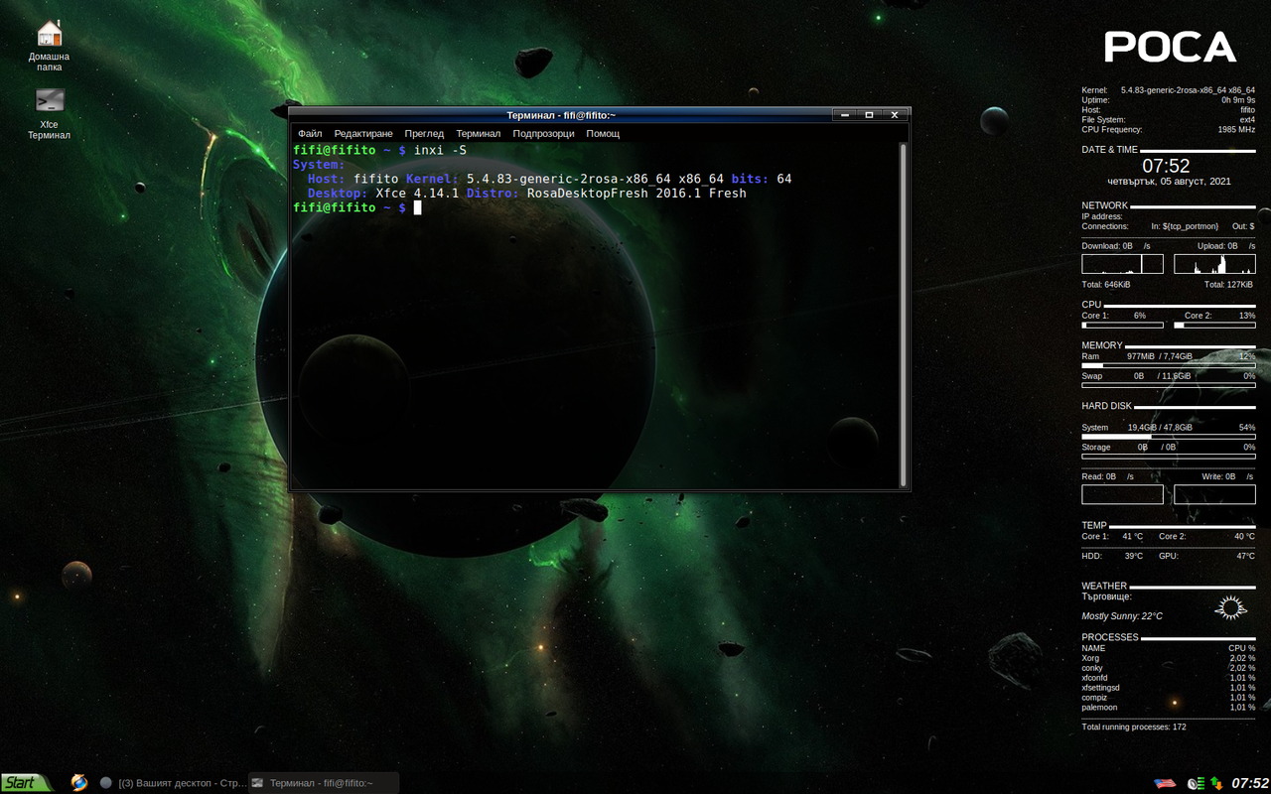The height and width of the screenshot is (794, 1271).
Task: Click the POCA logo in the Conky panel
Action: [1170, 48]
